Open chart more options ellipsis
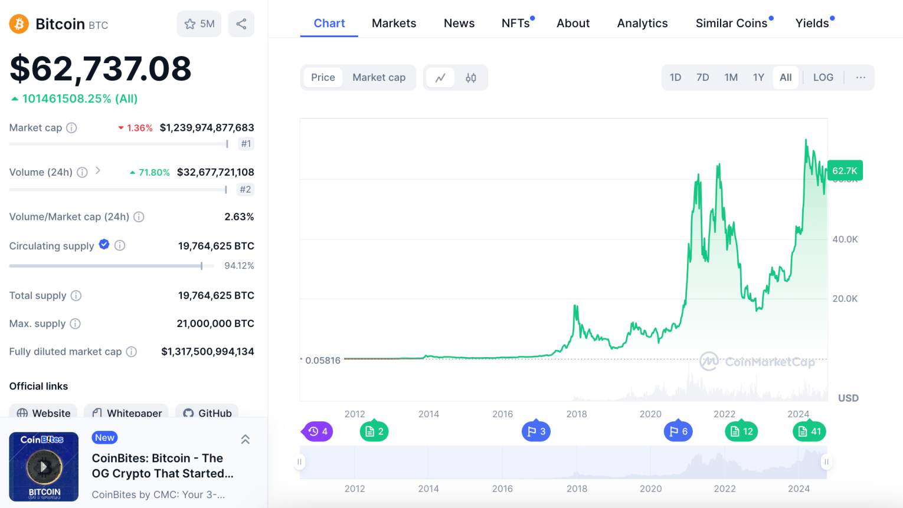903x508 pixels. (861, 78)
